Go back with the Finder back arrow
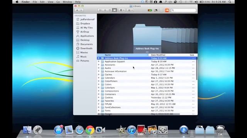This screenshot has width=247, height=138. point(77,10)
